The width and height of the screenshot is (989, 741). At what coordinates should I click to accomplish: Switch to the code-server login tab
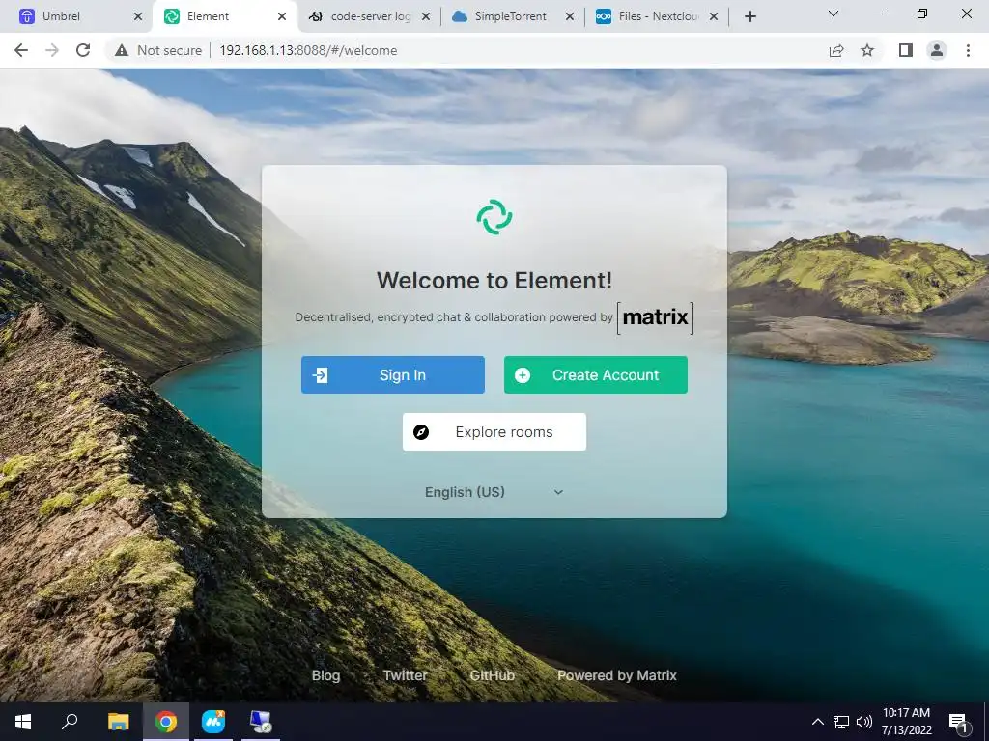point(370,16)
